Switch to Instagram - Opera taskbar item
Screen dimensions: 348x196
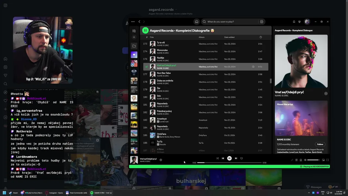click(x=54, y=193)
